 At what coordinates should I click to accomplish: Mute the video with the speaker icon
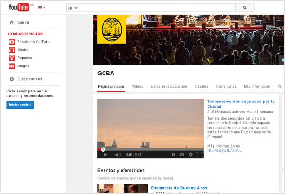click(x=118, y=155)
